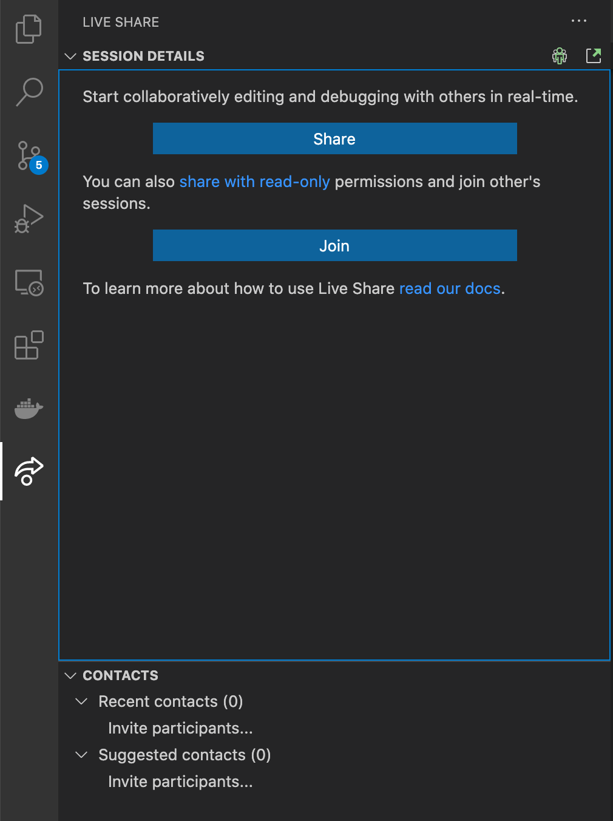This screenshot has width=613, height=821.
Task: Select the Live Share activity bar icon
Action: pyautogui.click(x=29, y=471)
